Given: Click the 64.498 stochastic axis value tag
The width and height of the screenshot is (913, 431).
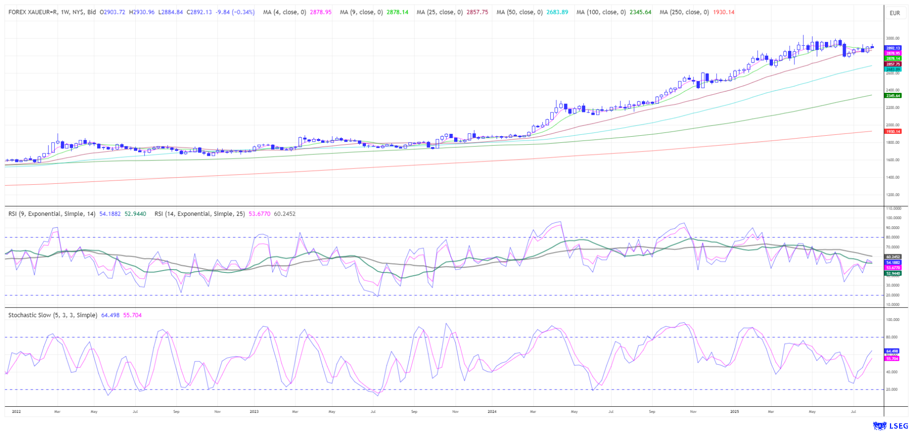Looking at the screenshot, I should [x=893, y=351].
